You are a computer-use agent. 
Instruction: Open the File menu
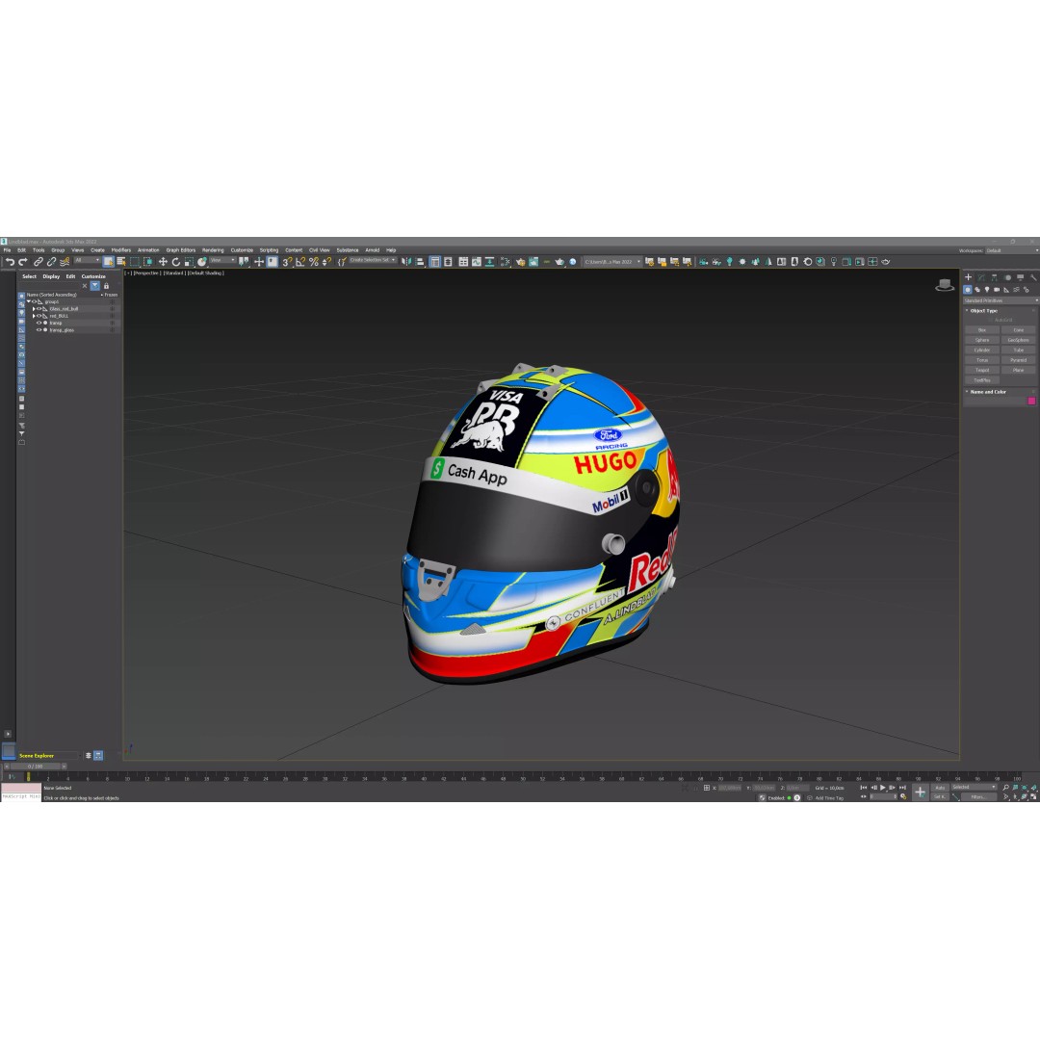(8, 250)
